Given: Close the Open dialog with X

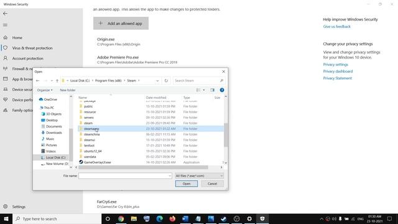Looking at the screenshot, I should (223, 72).
